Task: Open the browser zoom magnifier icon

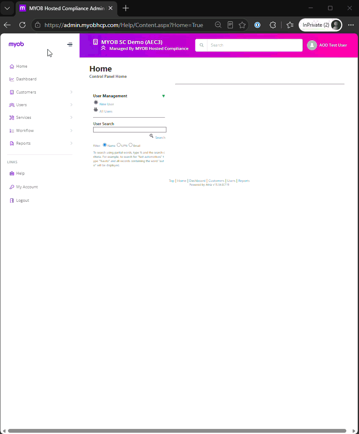Action: tap(218, 25)
